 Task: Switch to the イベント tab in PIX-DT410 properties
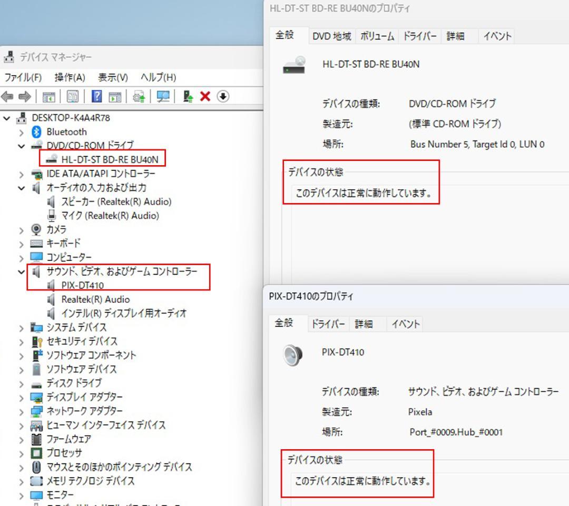click(405, 324)
